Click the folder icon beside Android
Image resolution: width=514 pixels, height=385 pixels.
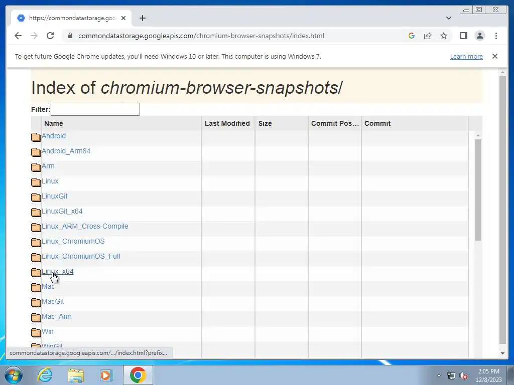36,137
